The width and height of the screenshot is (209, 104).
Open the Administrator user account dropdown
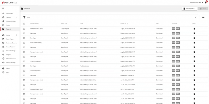point(196,2)
